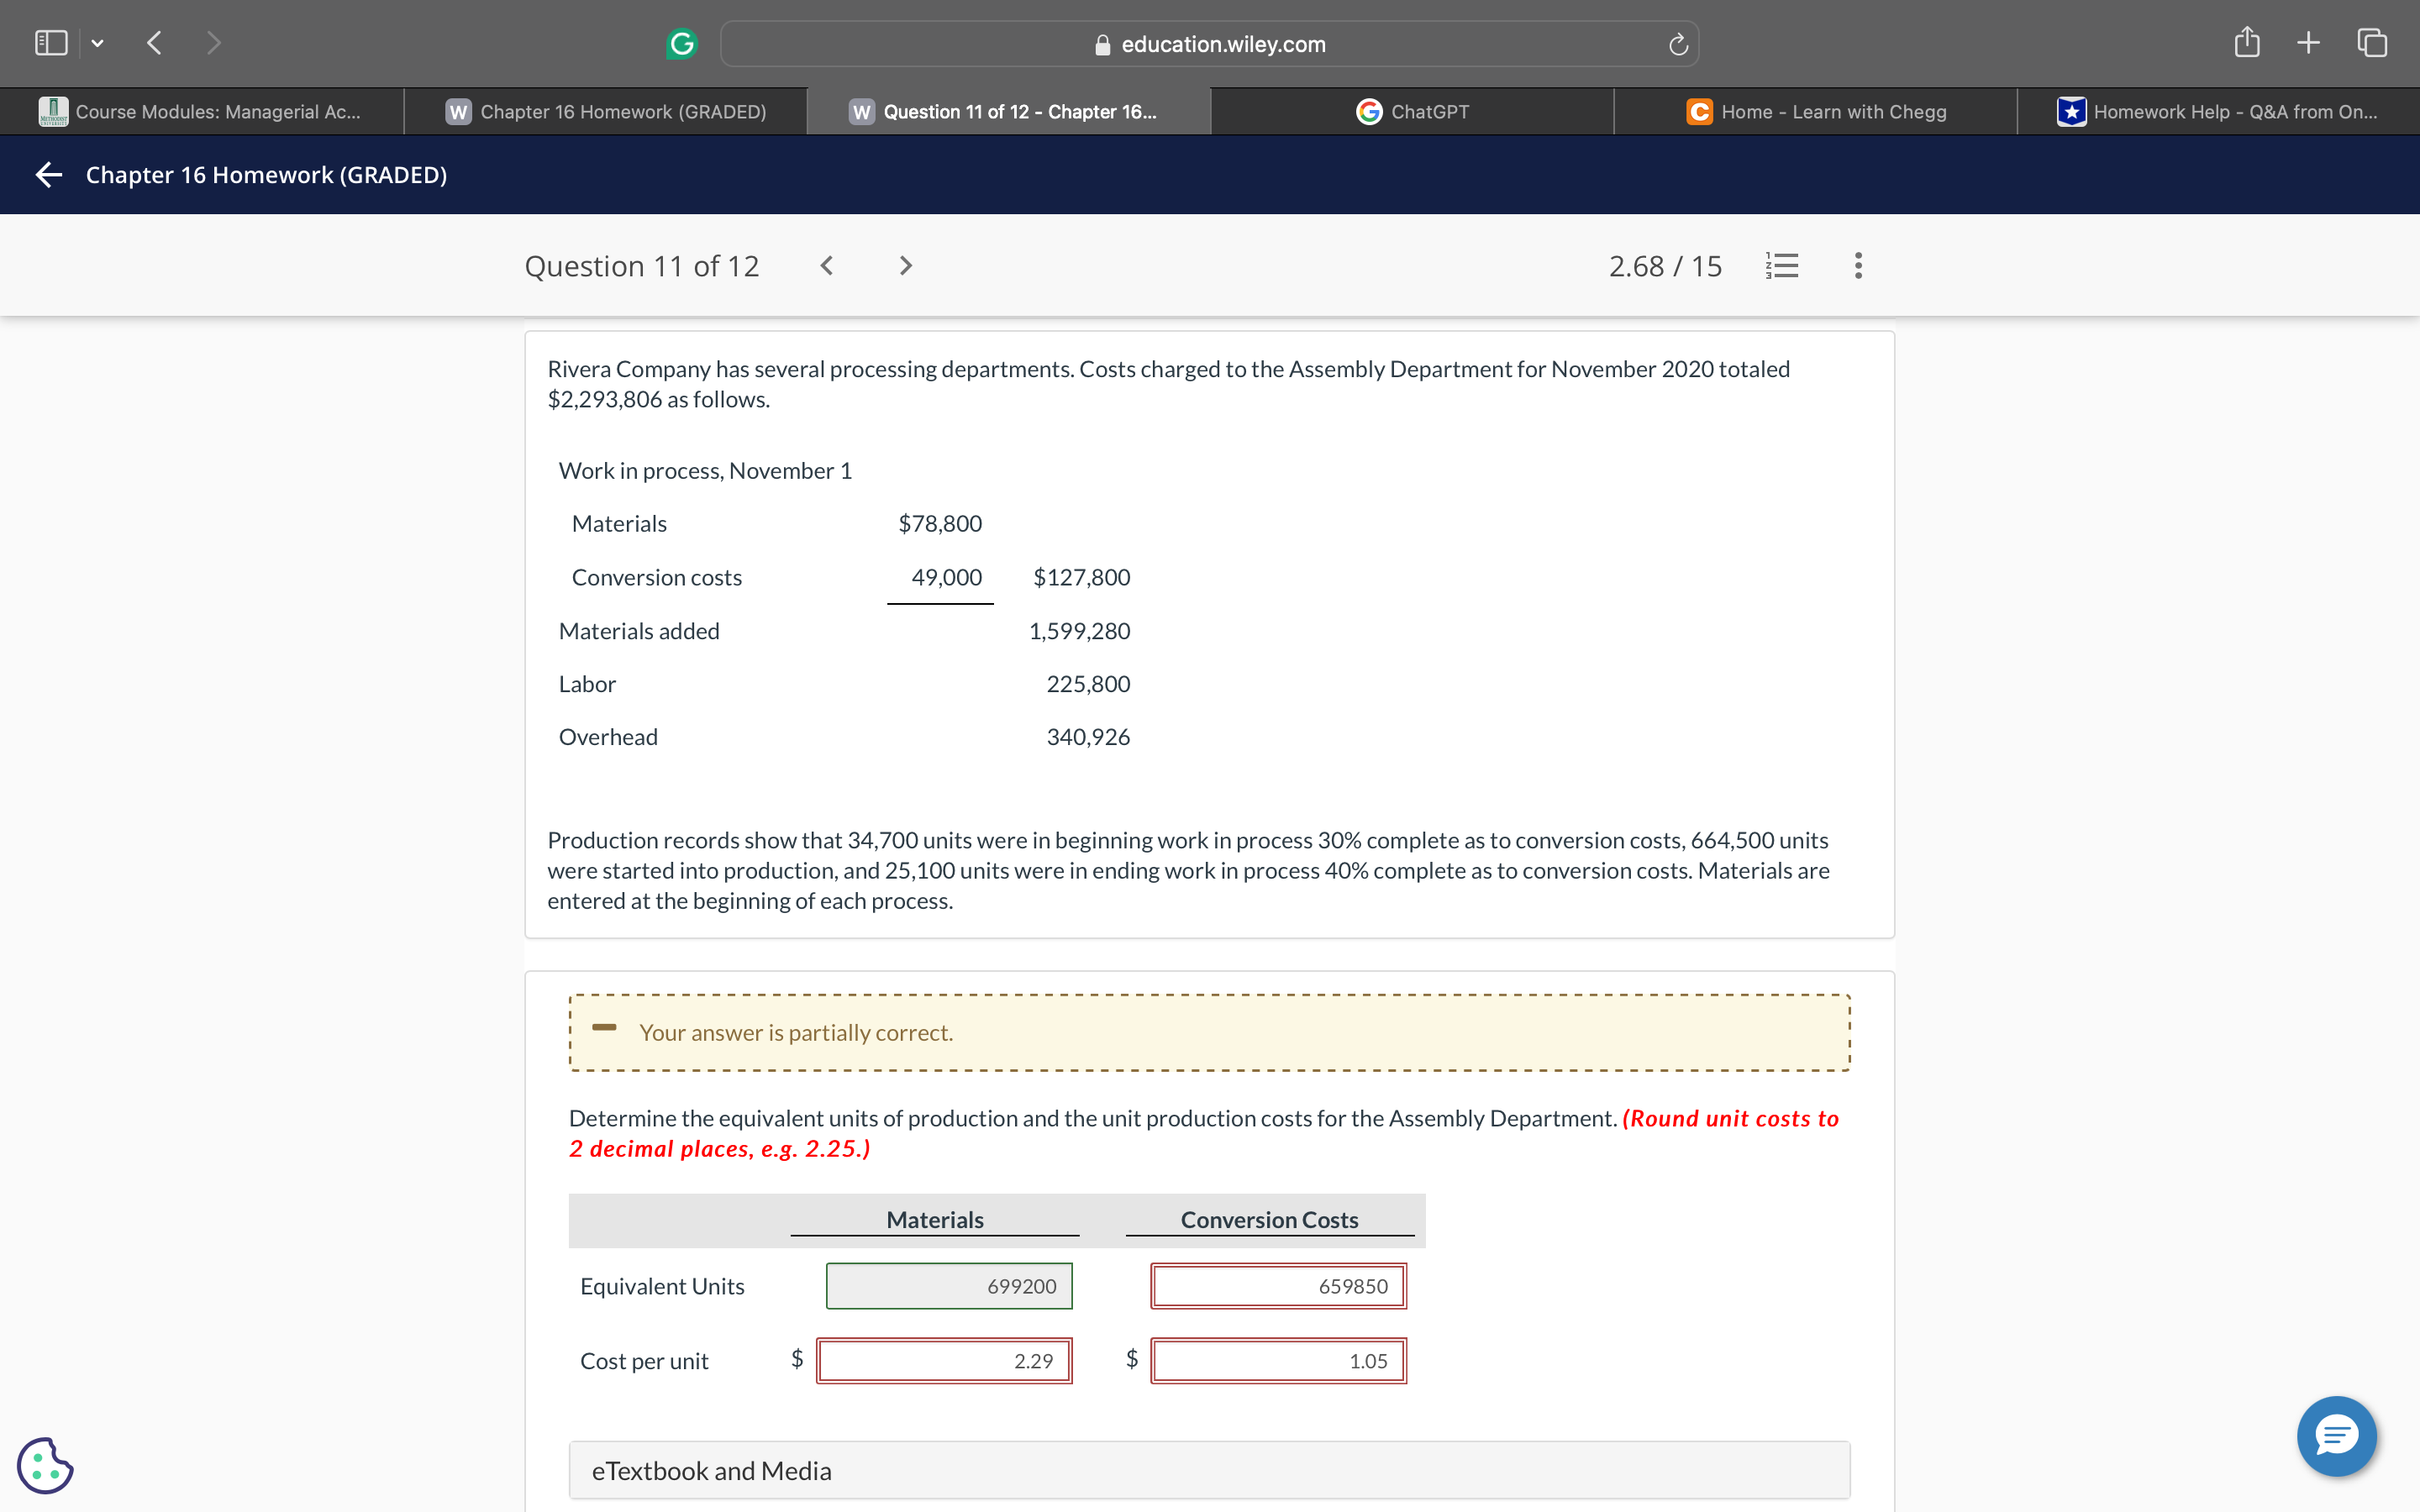Reload the page with refresh icon
2420x1512 pixels.
pyautogui.click(x=1678, y=44)
